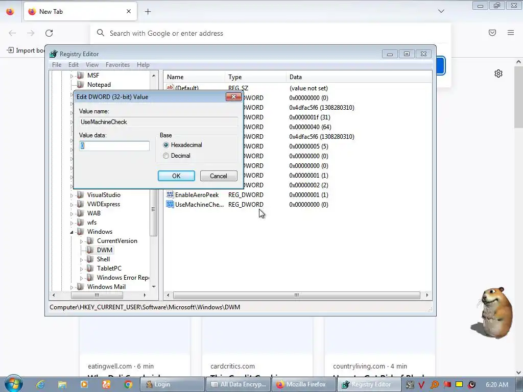The width and height of the screenshot is (523, 392).
Task: Expand the VisualStudio registry key
Action: 72,195
